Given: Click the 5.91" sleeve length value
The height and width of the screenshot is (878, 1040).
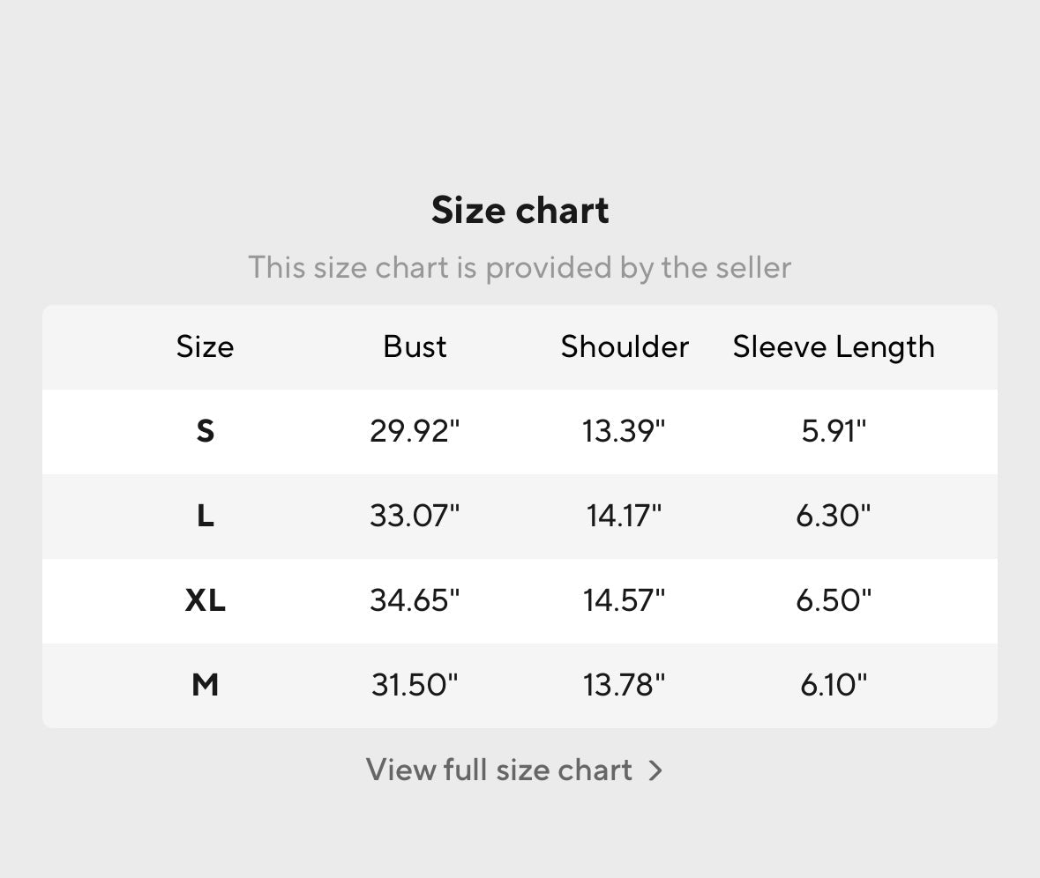Looking at the screenshot, I should click(834, 431).
